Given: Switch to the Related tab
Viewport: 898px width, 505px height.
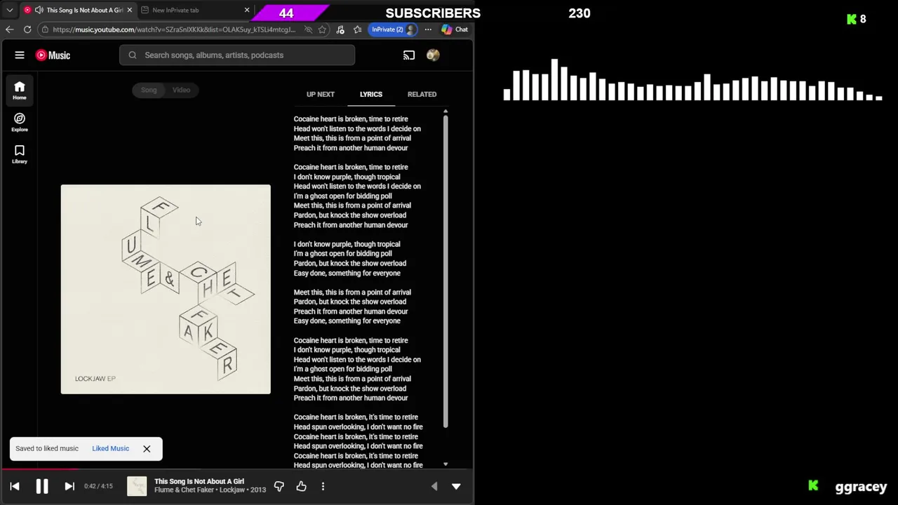Looking at the screenshot, I should point(422,94).
